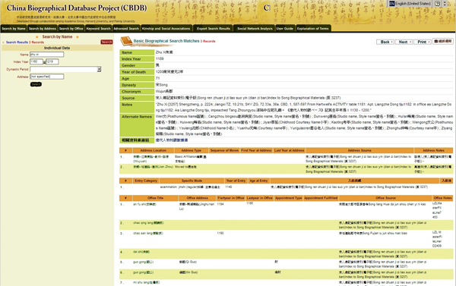The height and width of the screenshot is (286, 456).
Task: Click the Address Type column header
Action: (x=192, y=150)
